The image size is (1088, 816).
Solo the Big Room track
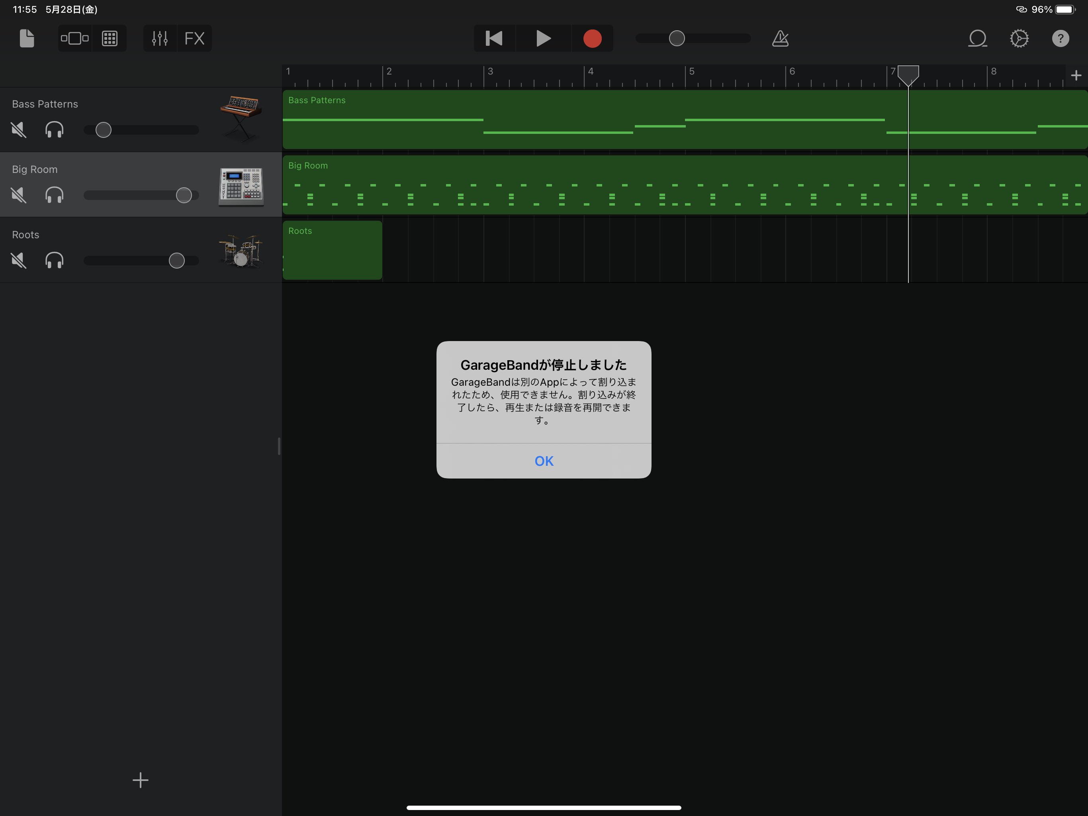(x=54, y=195)
